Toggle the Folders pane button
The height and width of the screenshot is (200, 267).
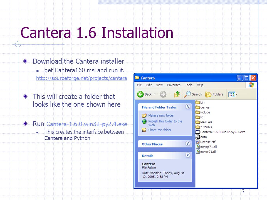tap(214, 94)
